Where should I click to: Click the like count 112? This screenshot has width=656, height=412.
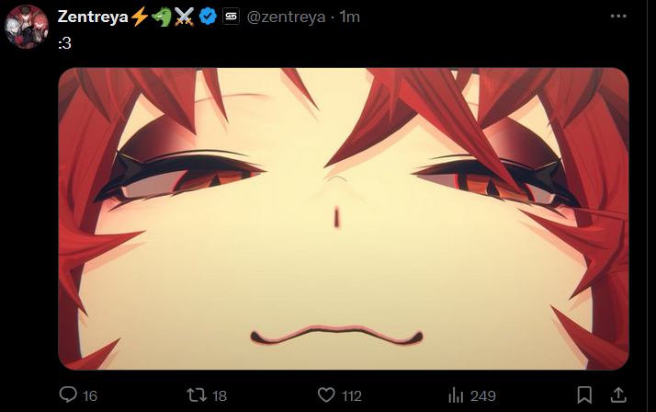[x=352, y=395]
